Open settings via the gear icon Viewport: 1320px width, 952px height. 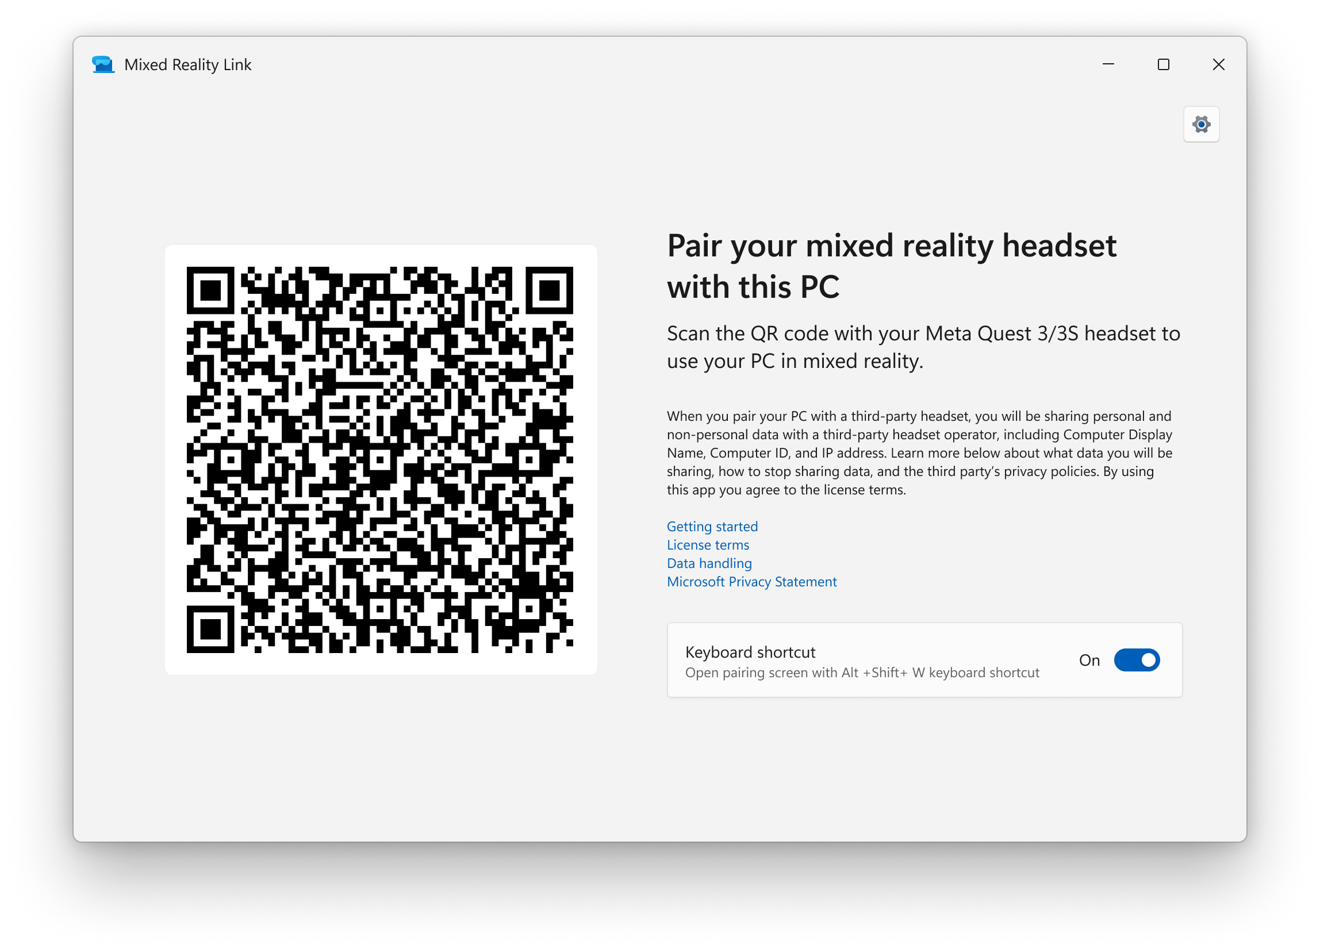click(1201, 124)
